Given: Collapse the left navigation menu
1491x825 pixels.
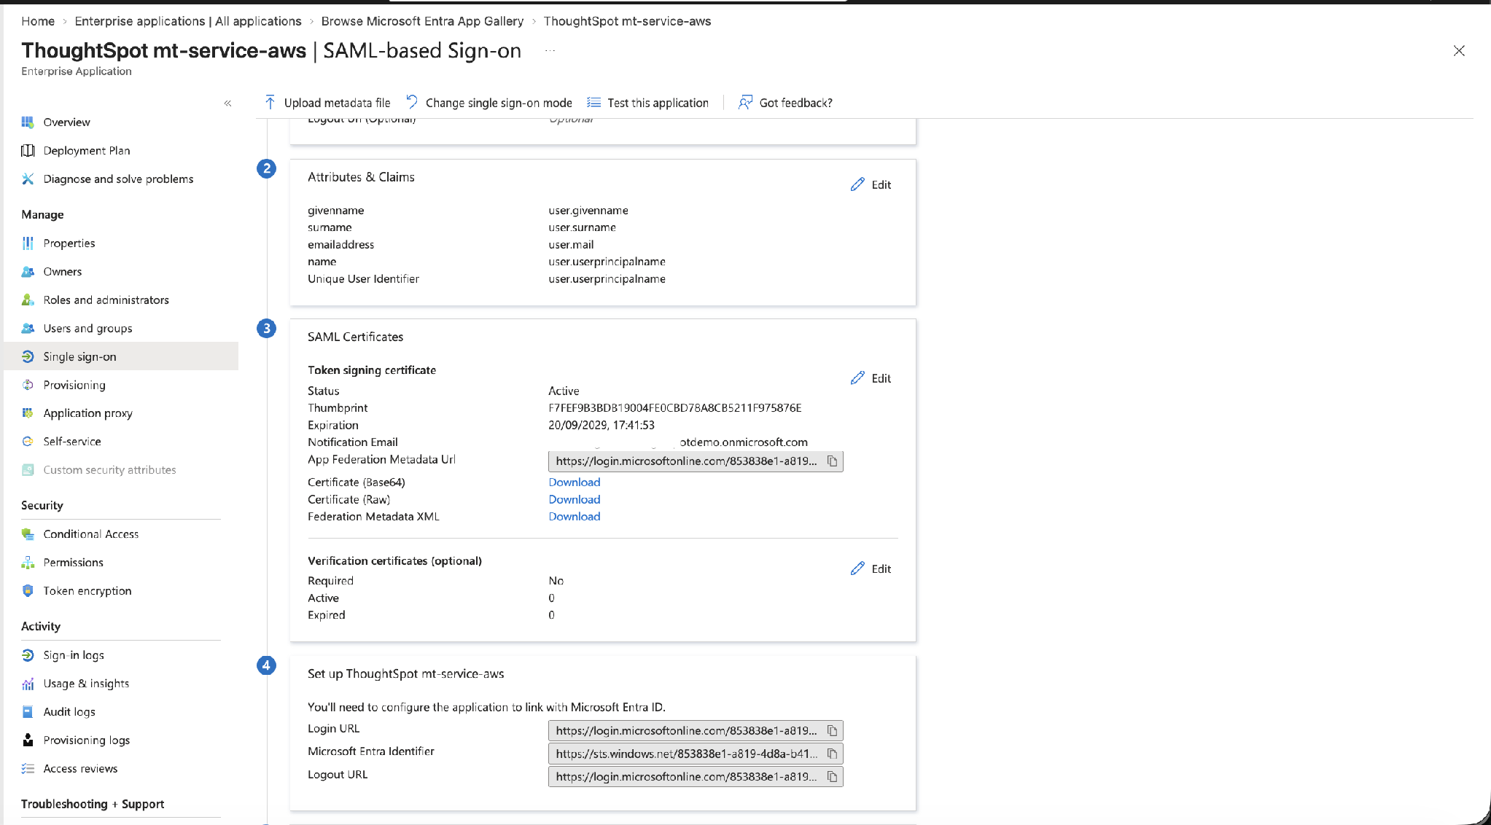Looking at the screenshot, I should click(x=227, y=103).
